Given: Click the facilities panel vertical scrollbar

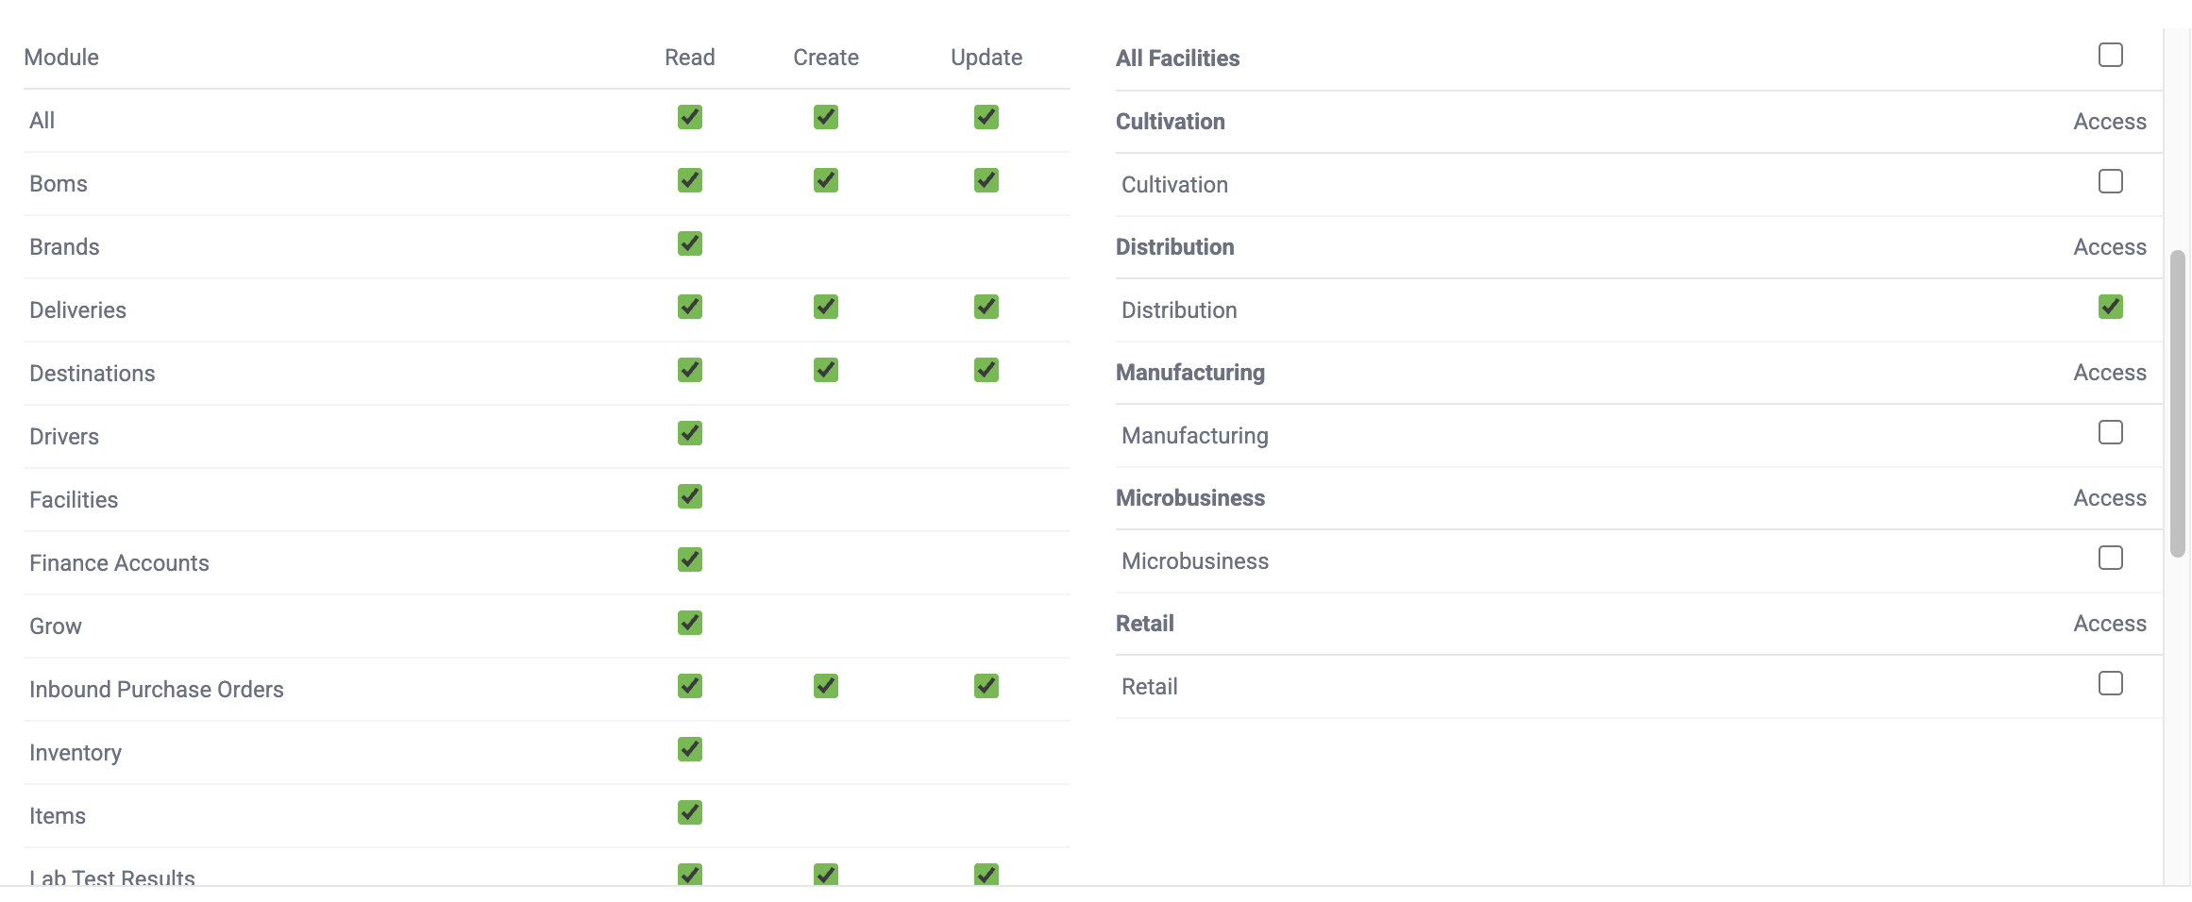Looking at the screenshot, I should pos(2177,404).
